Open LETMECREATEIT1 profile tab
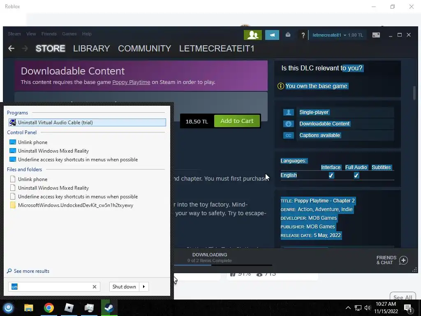This screenshot has height=316, width=421. click(217, 49)
